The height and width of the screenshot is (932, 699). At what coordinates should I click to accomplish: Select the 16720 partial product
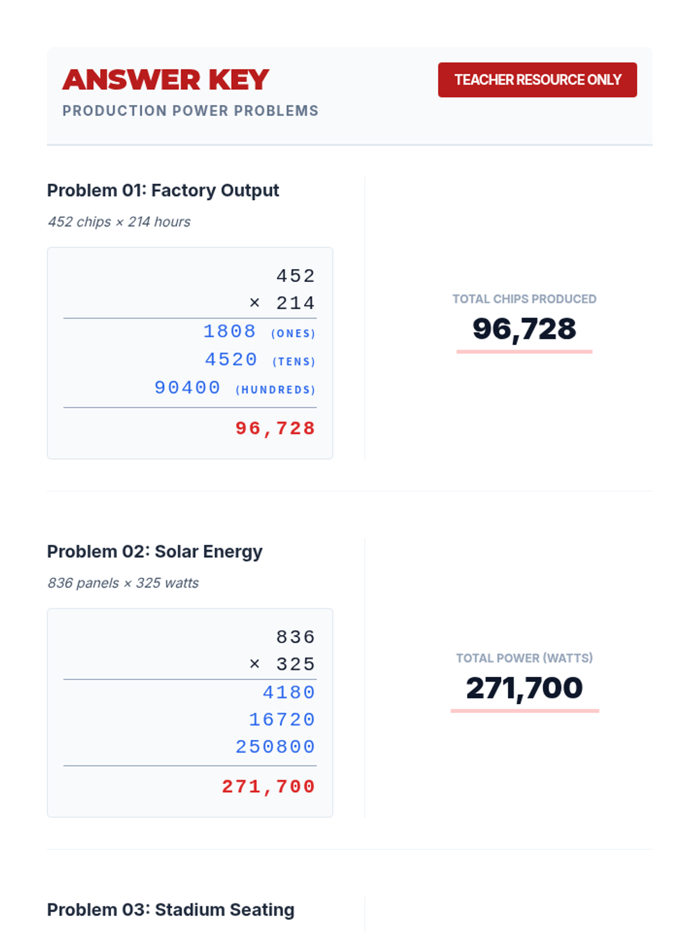(x=282, y=720)
